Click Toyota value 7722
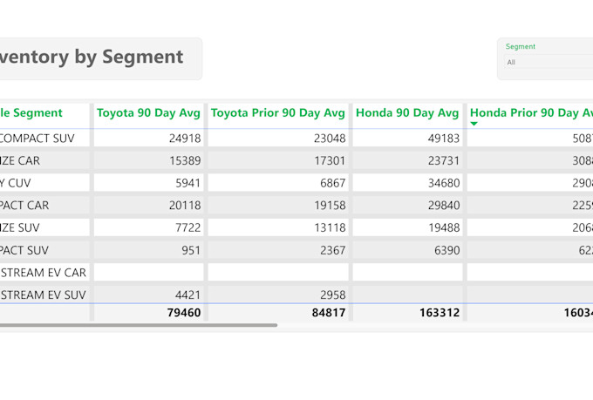 187,227
